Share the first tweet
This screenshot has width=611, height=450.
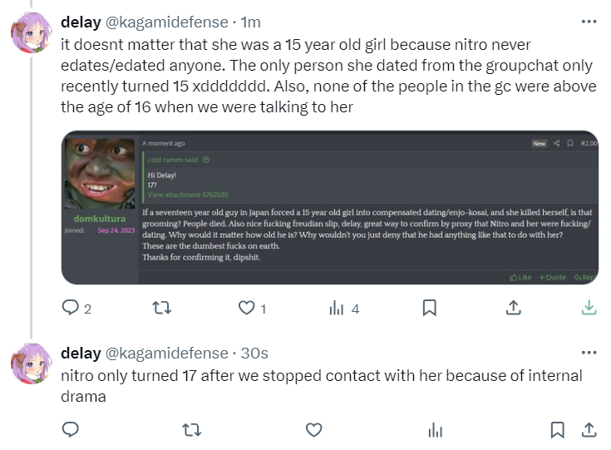pos(514,308)
